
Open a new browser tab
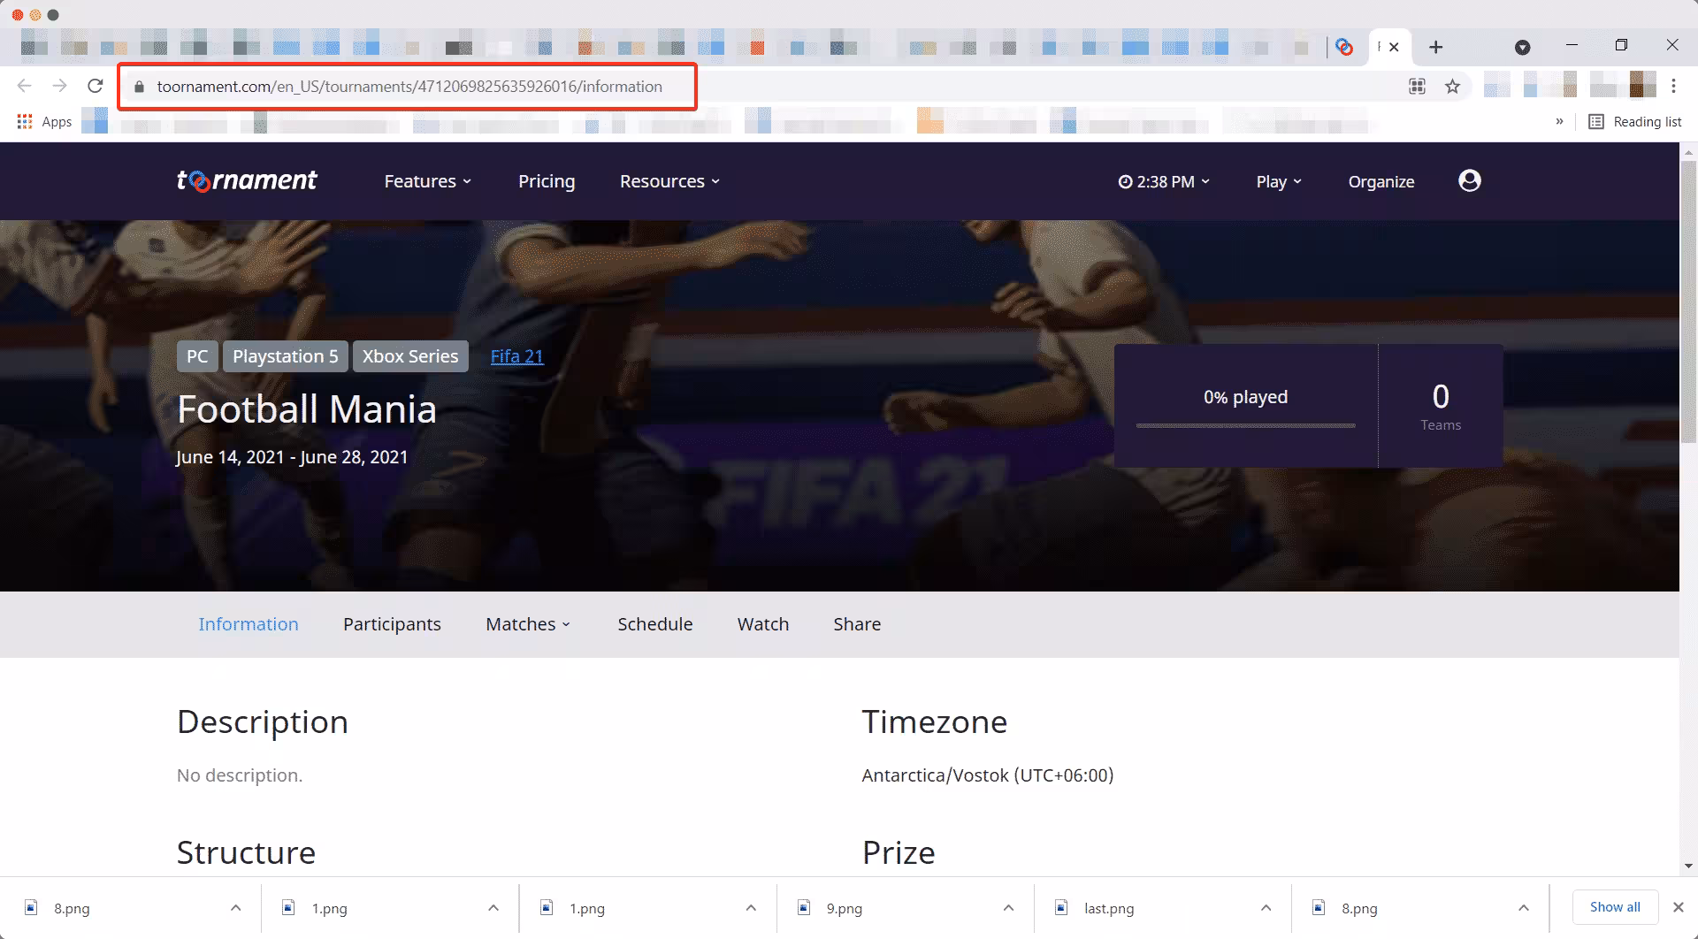(x=1436, y=47)
